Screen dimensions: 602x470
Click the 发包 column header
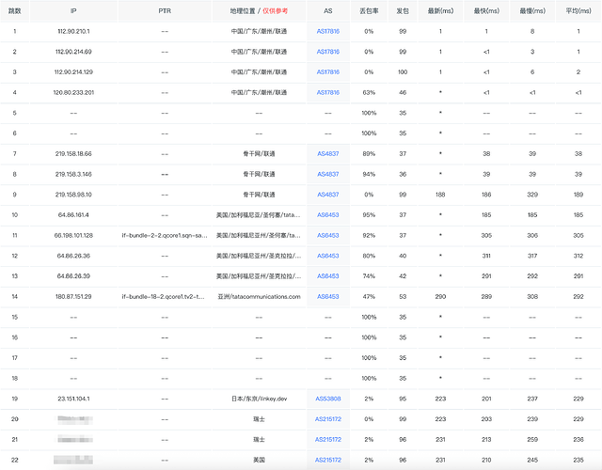(x=403, y=11)
